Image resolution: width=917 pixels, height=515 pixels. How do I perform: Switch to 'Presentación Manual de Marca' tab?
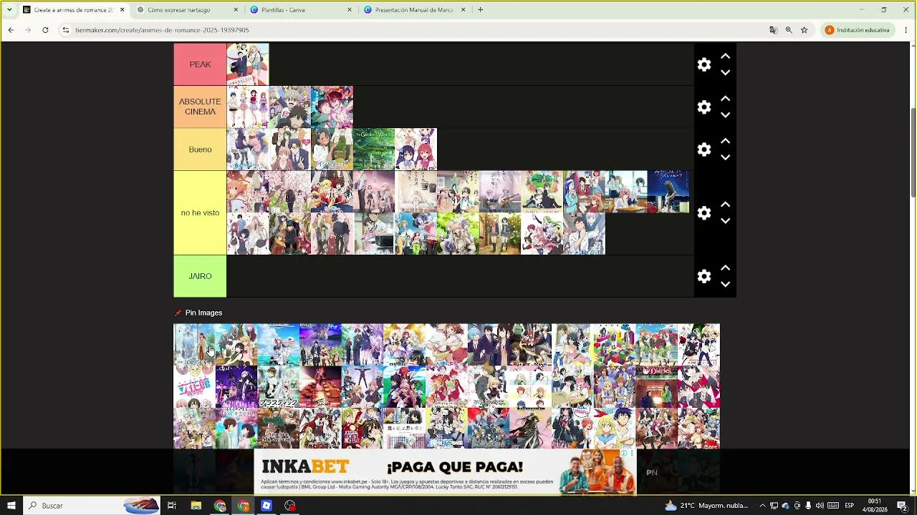(x=414, y=10)
